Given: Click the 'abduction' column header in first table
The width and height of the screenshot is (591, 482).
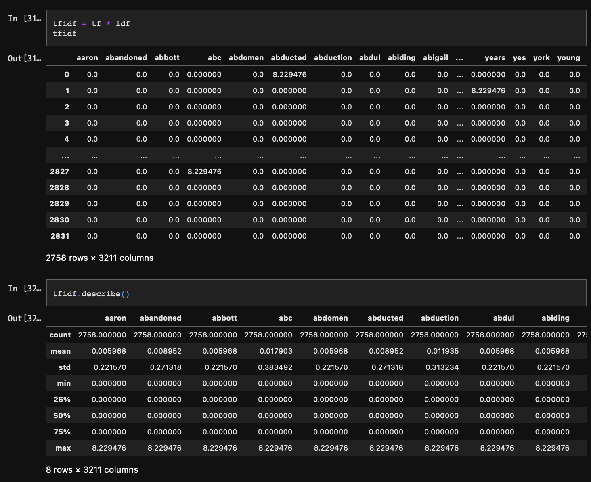Looking at the screenshot, I should coord(333,58).
